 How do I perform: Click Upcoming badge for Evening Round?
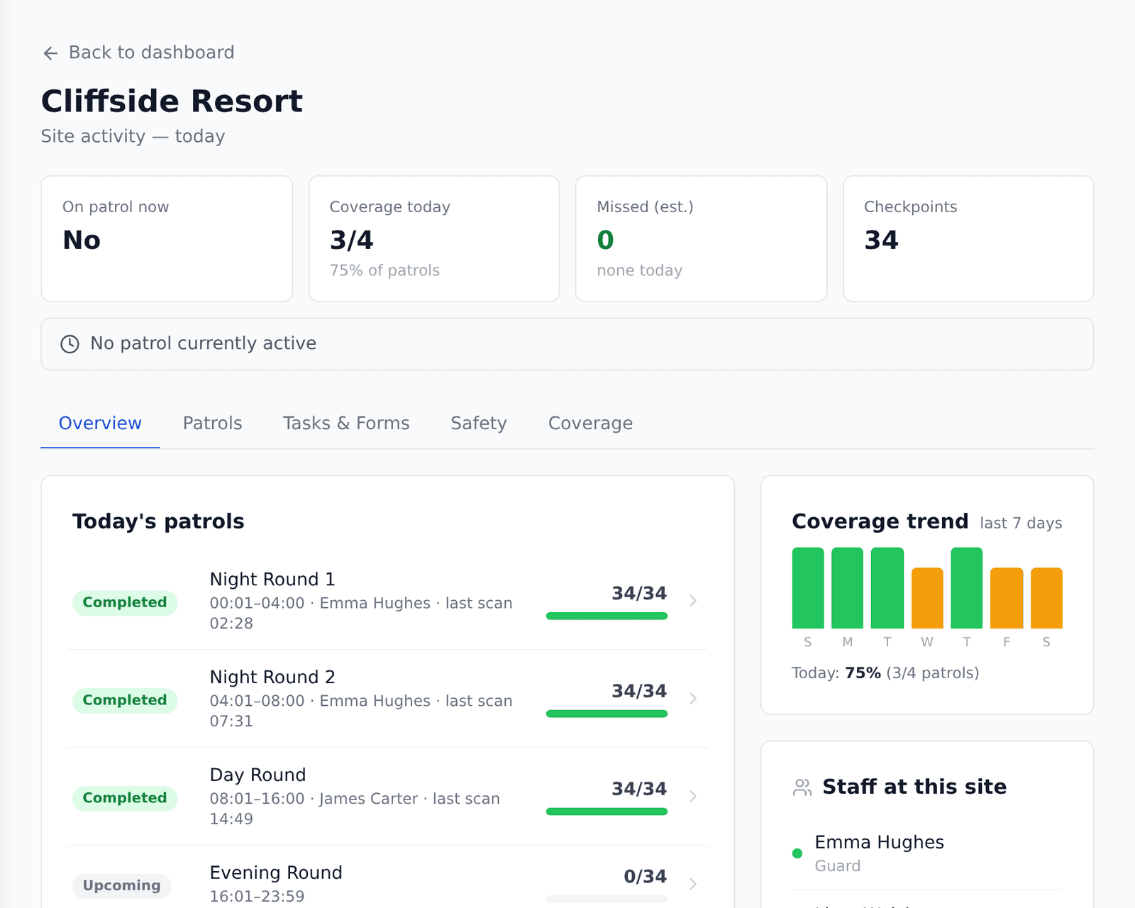pyautogui.click(x=122, y=886)
